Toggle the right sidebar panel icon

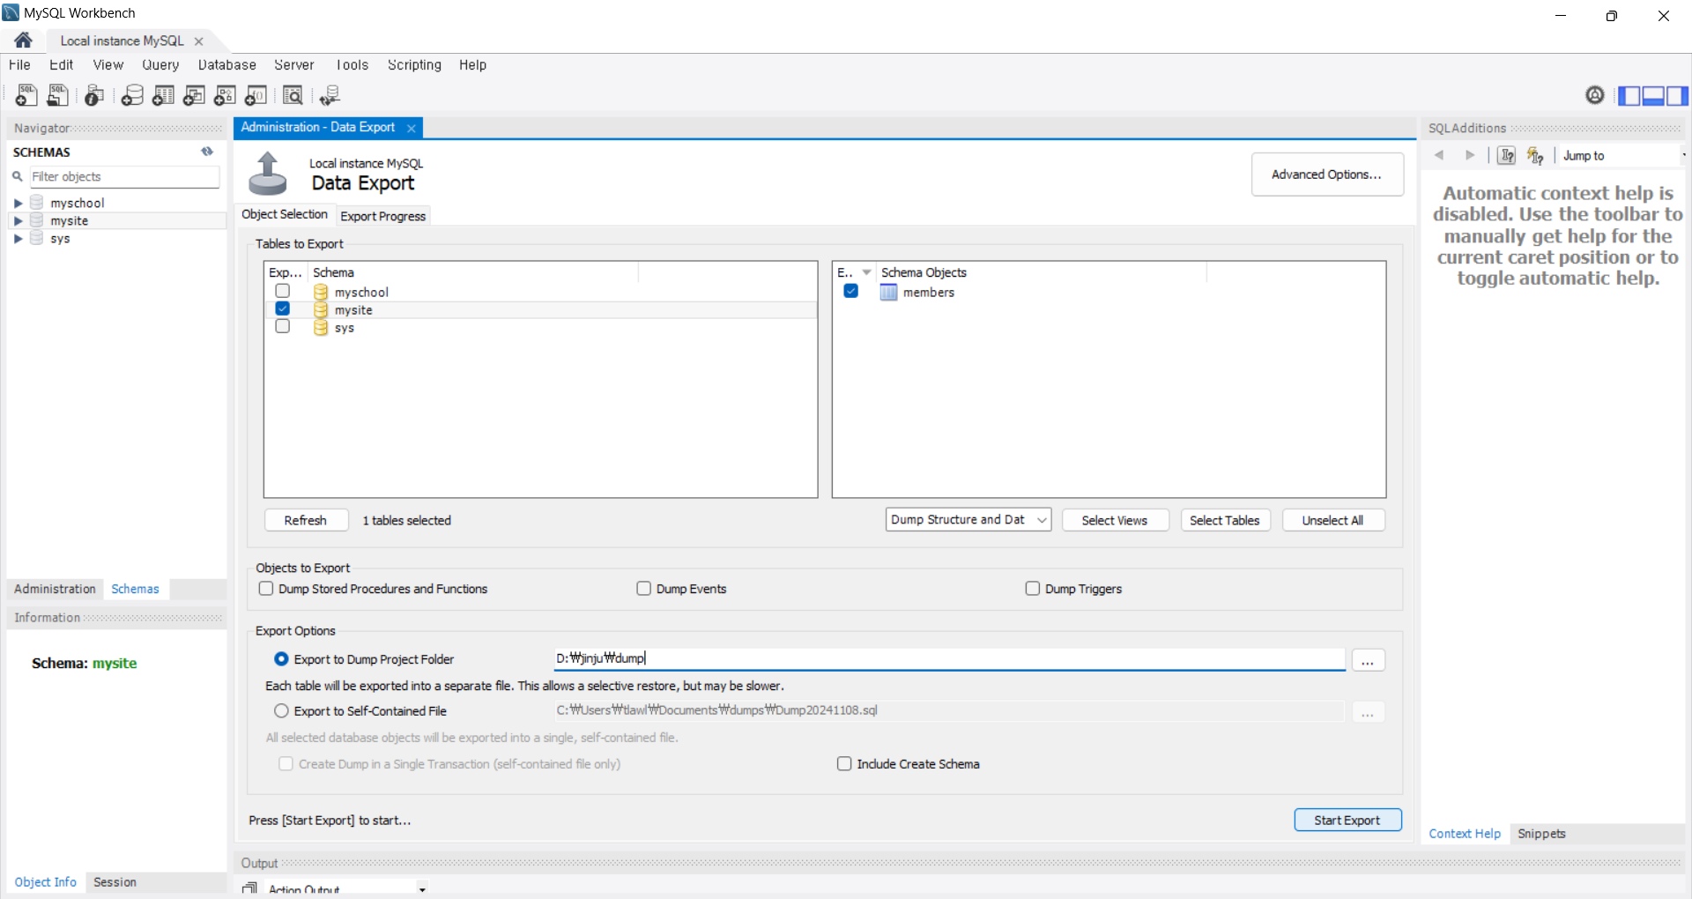(x=1677, y=95)
